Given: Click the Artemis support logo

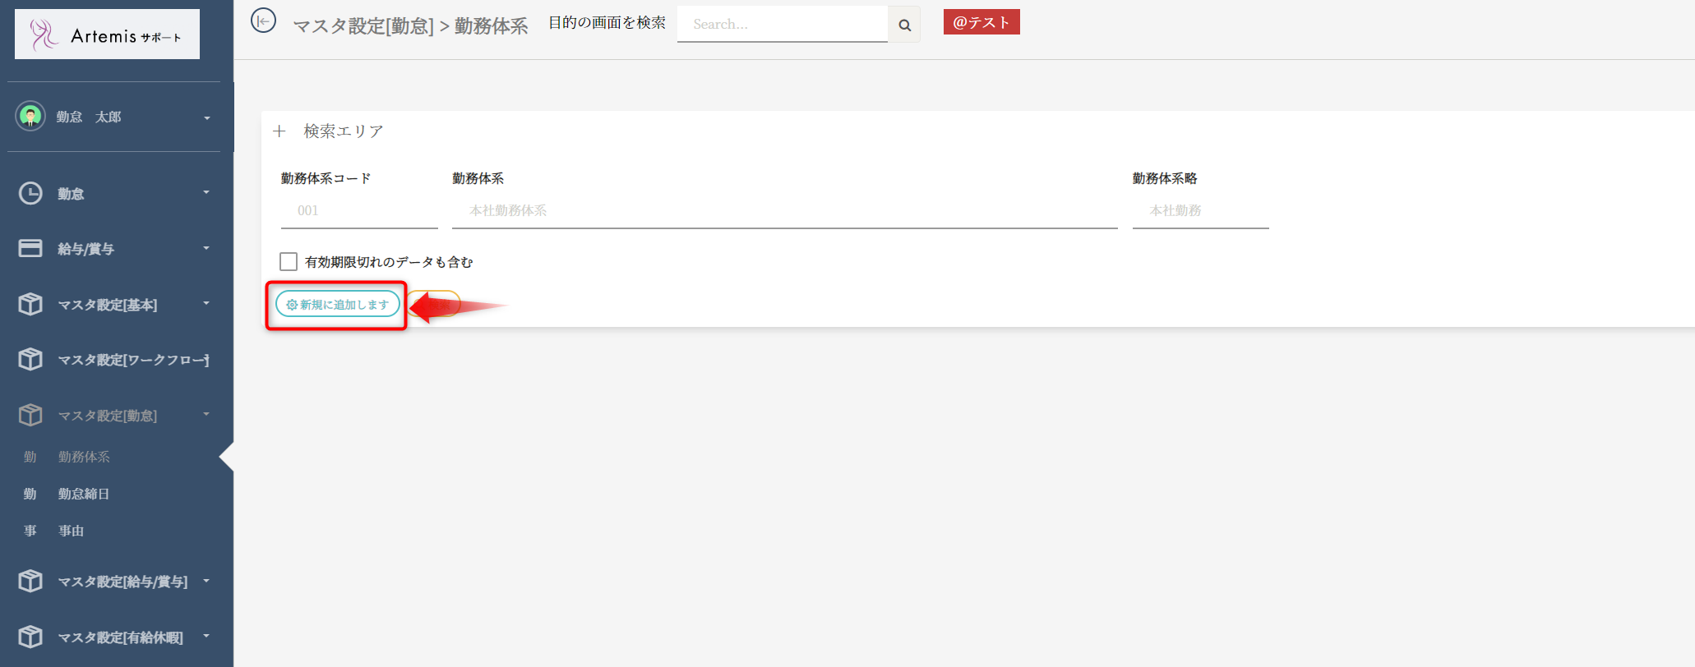Looking at the screenshot, I should 107,34.
